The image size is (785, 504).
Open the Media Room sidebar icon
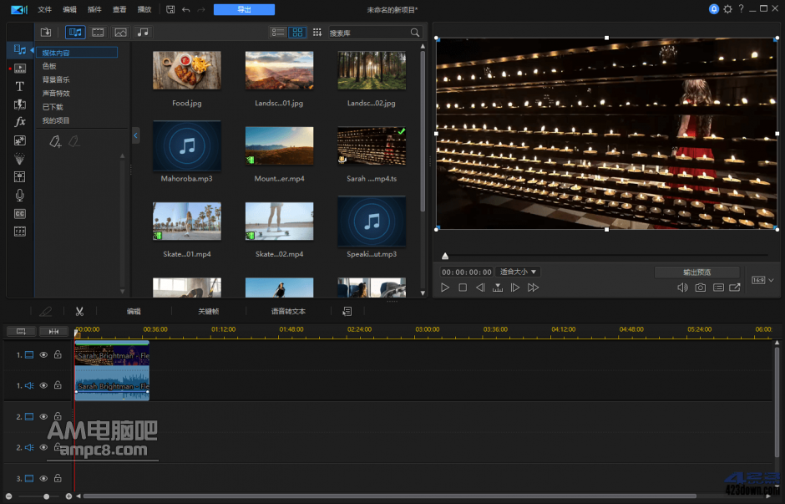tap(19, 49)
